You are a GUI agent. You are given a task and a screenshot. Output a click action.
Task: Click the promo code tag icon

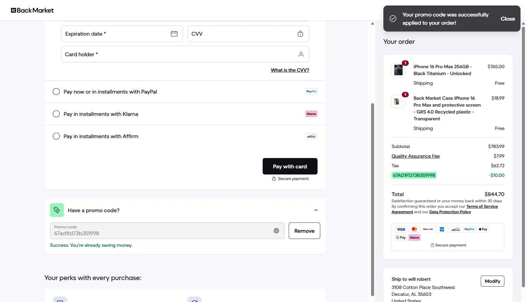57,210
